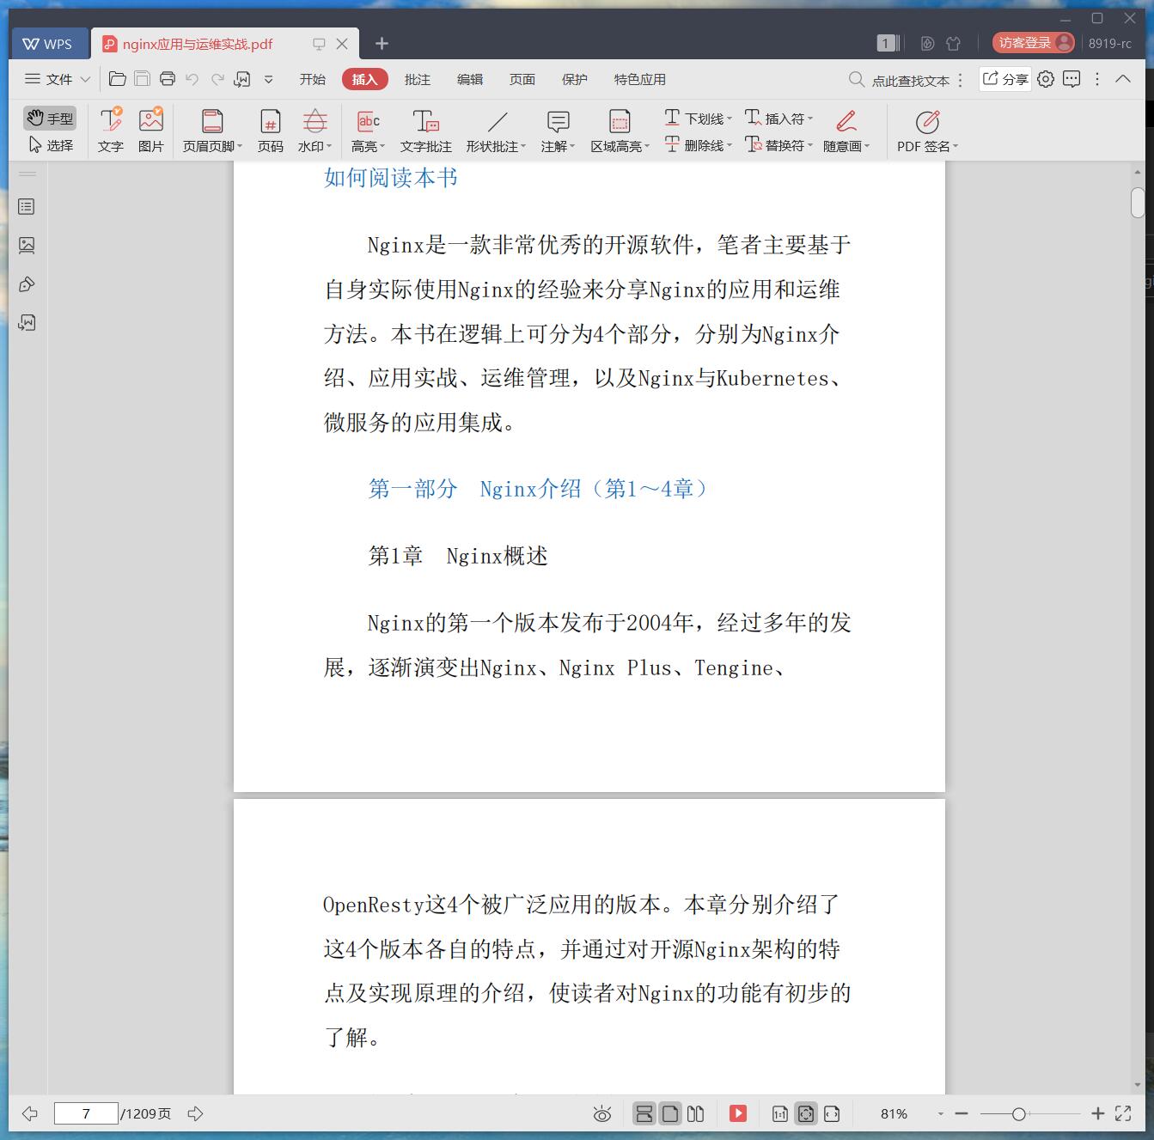This screenshot has width=1154, height=1140.
Task: Switch to continuous scrolling view
Action: [x=644, y=1113]
